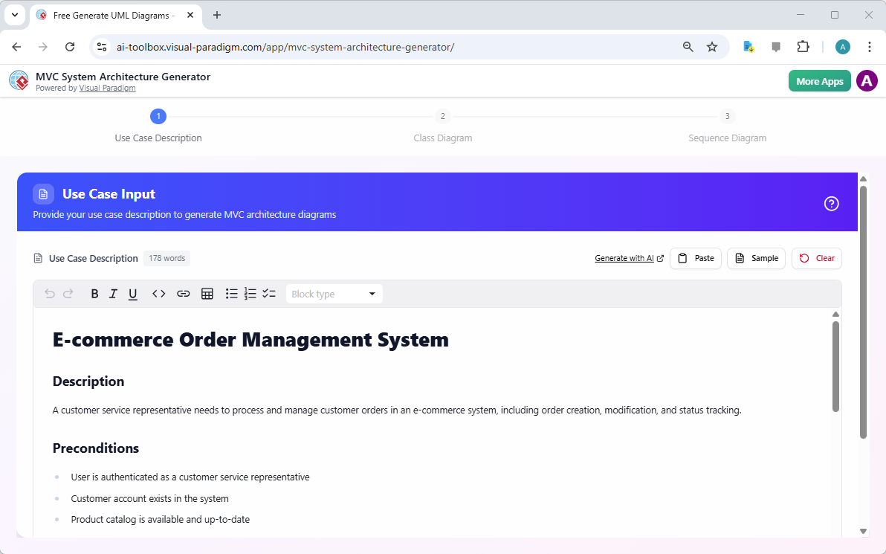Insert a code block using the toolbar
Screen dimensions: 886x554
click(x=158, y=293)
